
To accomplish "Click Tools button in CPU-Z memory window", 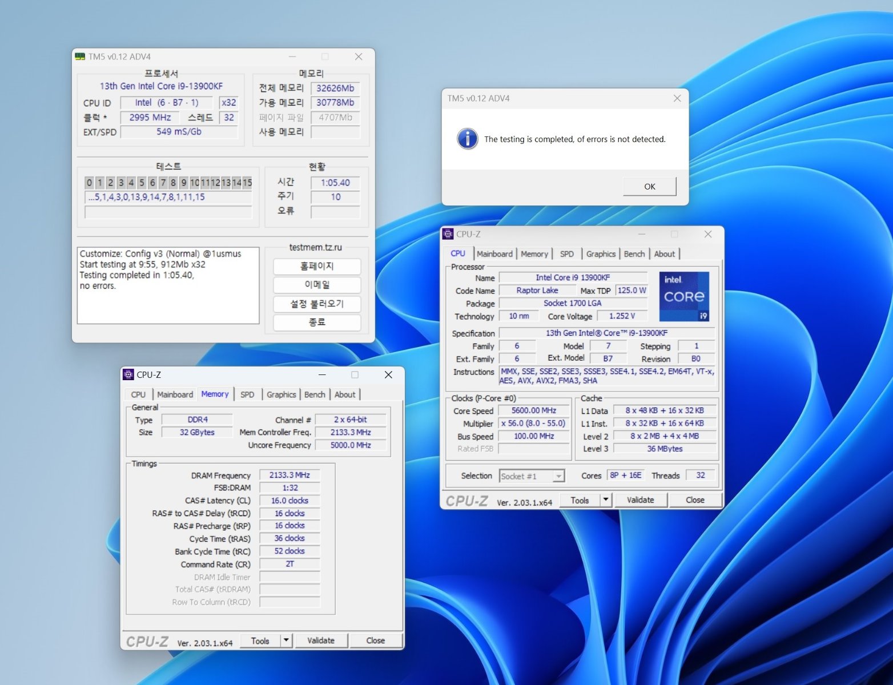I will click(x=260, y=640).
